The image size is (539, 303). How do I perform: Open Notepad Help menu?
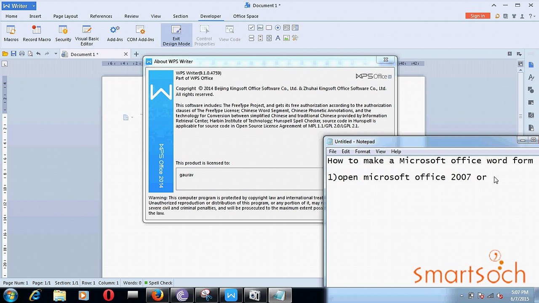point(396,151)
